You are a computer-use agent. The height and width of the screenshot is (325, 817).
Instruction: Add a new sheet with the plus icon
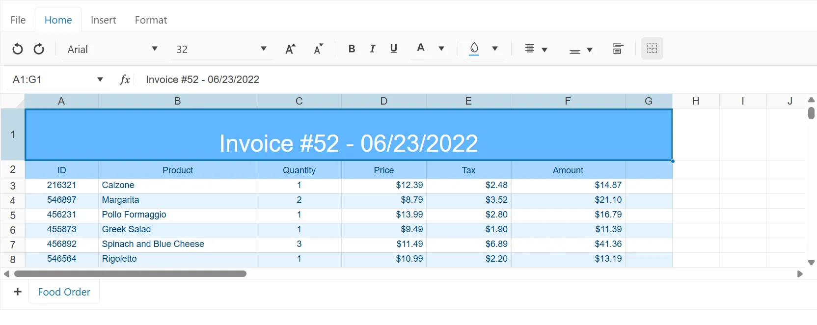click(18, 292)
